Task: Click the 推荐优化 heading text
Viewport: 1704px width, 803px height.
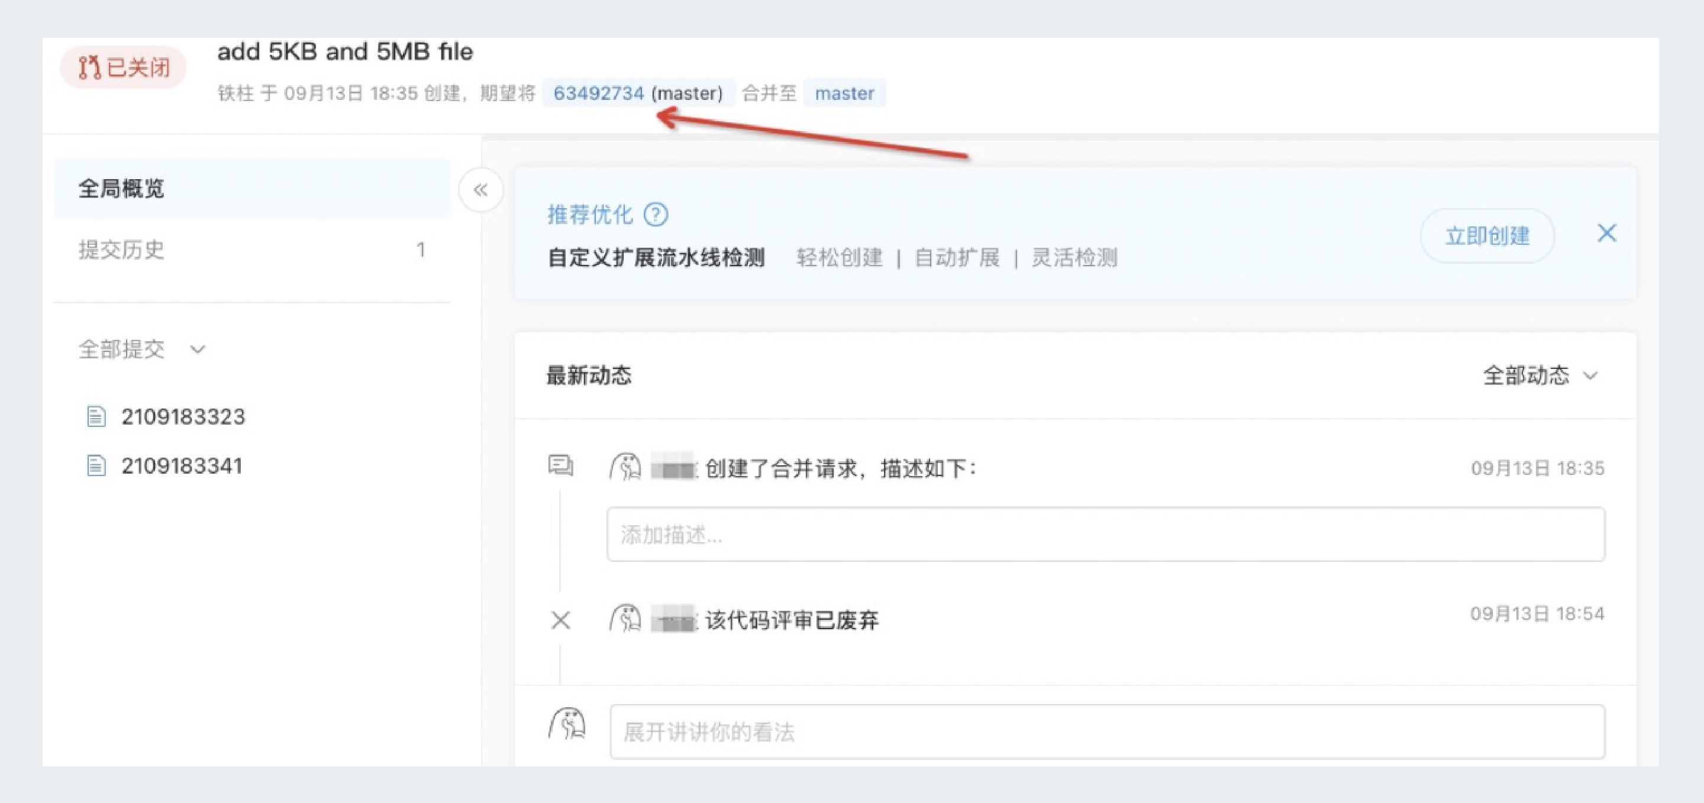Action: [x=589, y=214]
